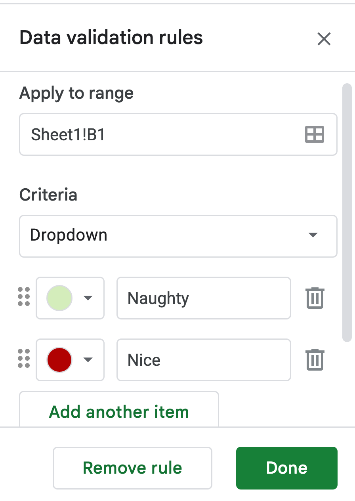Expand the color arrow for the Naughty item
Image resolution: width=355 pixels, height=501 pixels.
click(88, 298)
